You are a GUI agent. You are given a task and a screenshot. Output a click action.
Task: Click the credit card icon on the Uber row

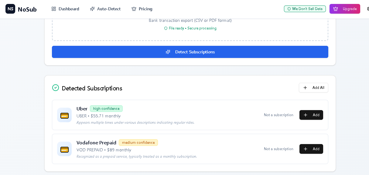pos(64,115)
